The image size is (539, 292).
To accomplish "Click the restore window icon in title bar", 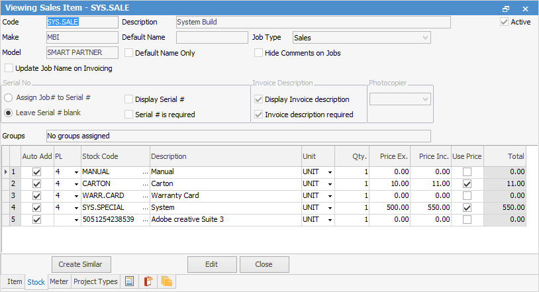I will pyautogui.click(x=506, y=9).
